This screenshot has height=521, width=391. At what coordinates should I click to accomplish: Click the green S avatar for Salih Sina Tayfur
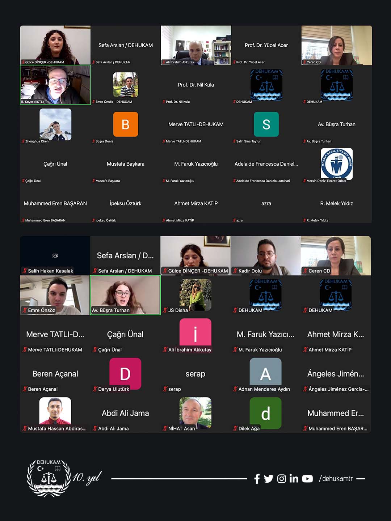(x=266, y=124)
